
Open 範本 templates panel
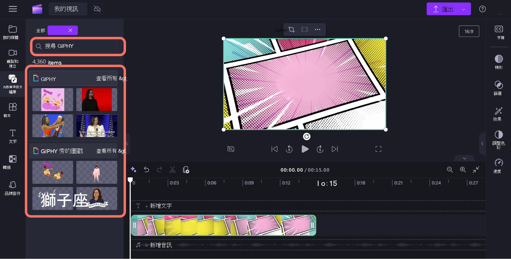tap(12, 110)
